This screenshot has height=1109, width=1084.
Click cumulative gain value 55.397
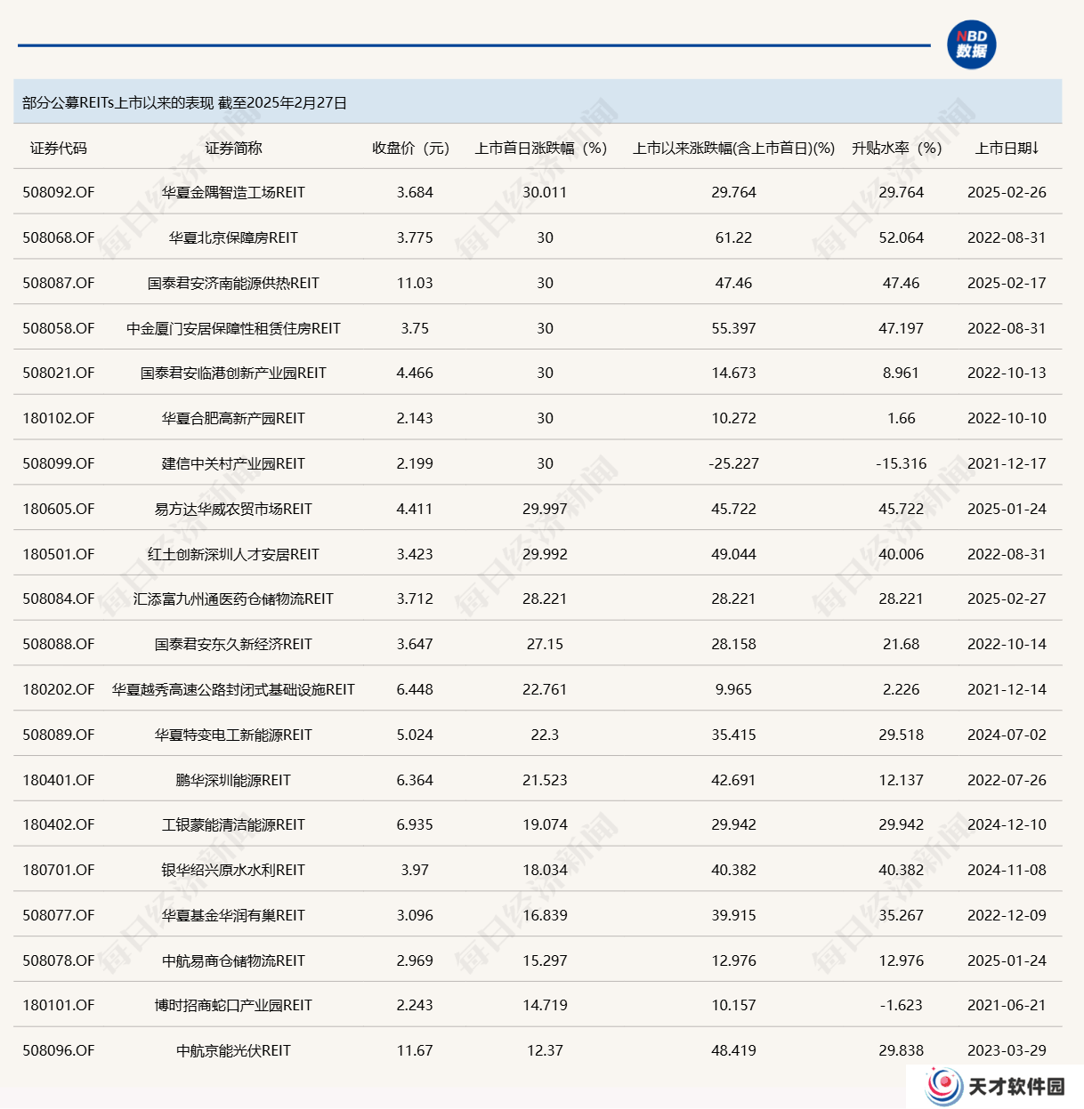[x=733, y=329]
